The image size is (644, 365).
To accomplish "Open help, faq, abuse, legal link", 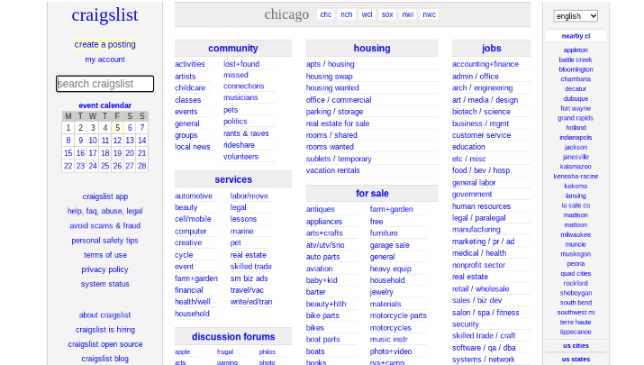I will coord(104,211).
